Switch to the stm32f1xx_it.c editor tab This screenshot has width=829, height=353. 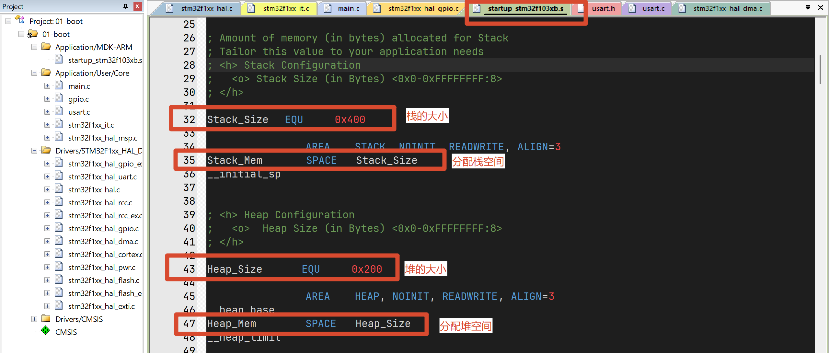[x=286, y=9]
